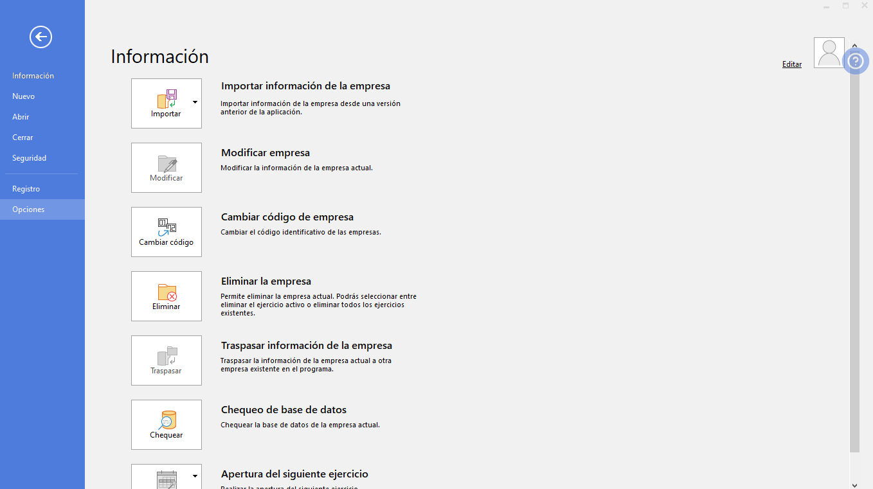
Task: Click the calendar icon for Apertura ejercicio
Action: point(166,479)
